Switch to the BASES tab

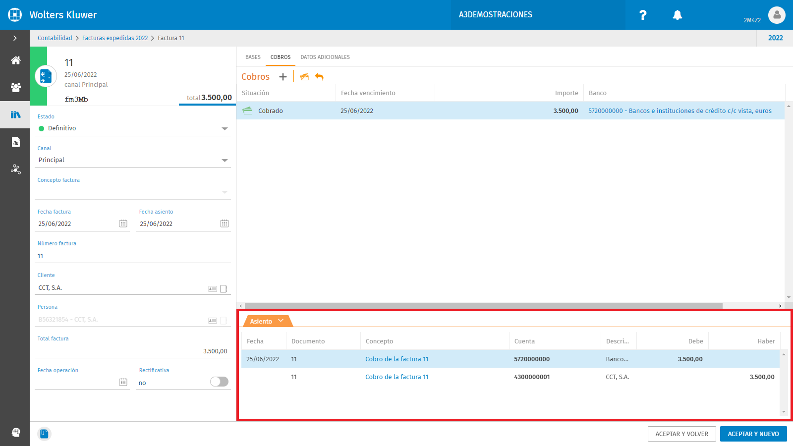pyautogui.click(x=253, y=57)
